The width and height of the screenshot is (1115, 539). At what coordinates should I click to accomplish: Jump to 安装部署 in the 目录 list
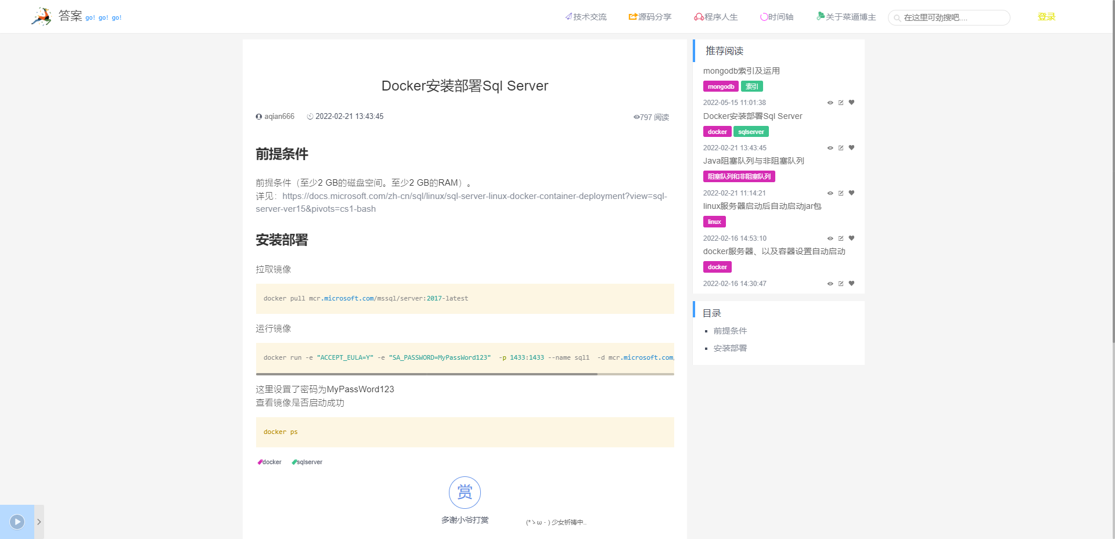730,348
